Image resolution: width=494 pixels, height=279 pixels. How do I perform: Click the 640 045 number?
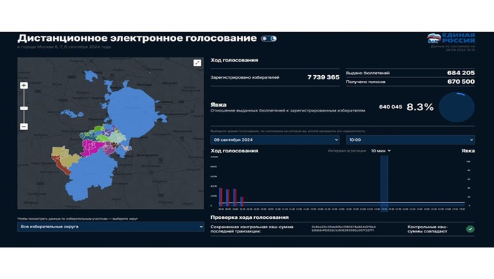390,107
